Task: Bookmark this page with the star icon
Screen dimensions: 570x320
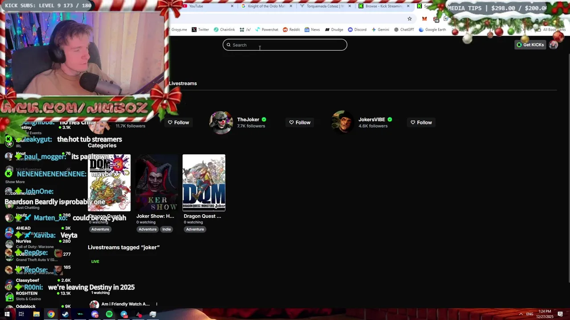Action: [410, 19]
